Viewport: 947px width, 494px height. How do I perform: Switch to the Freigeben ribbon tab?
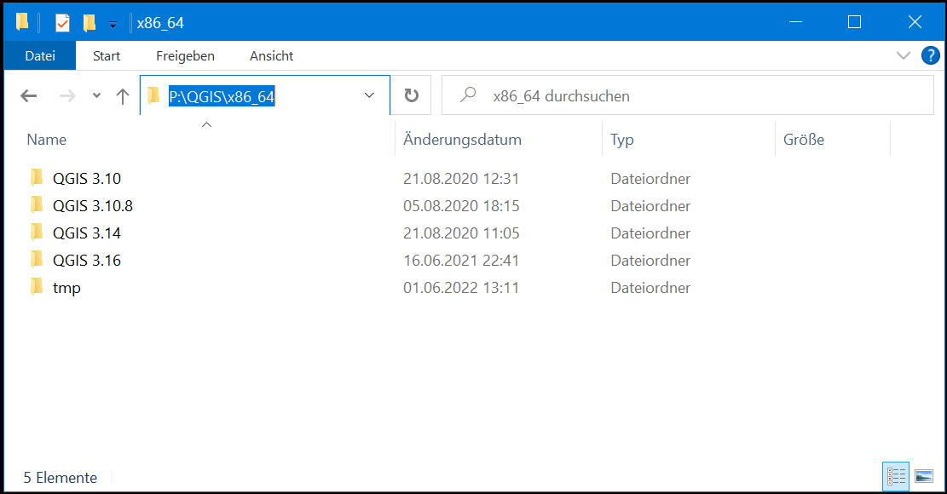pyautogui.click(x=185, y=56)
